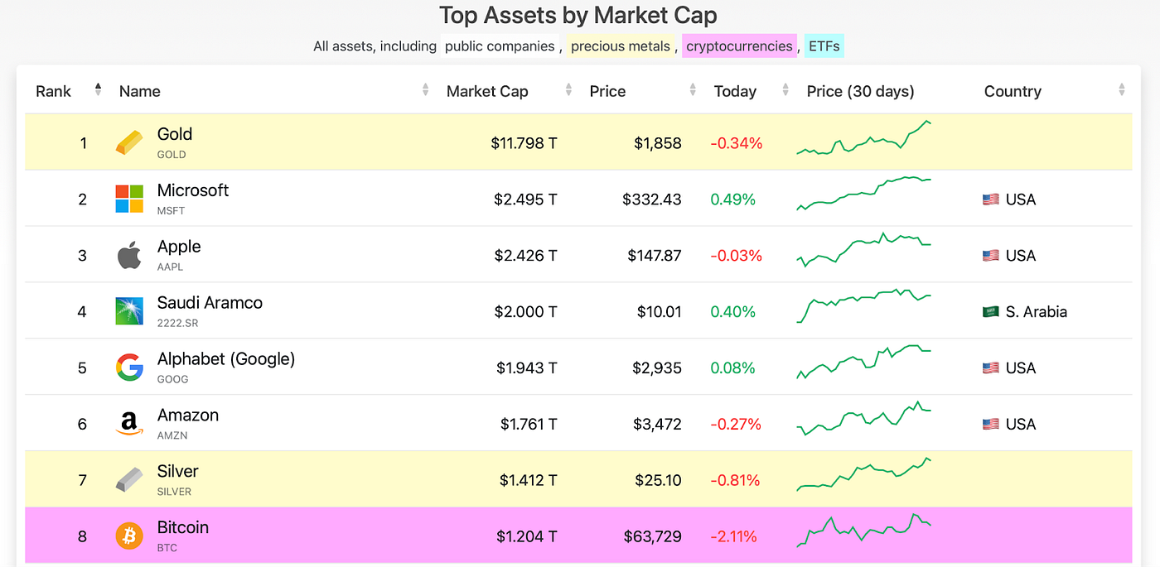
Task: Click the S. Arabia flag icon
Action: (990, 311)
